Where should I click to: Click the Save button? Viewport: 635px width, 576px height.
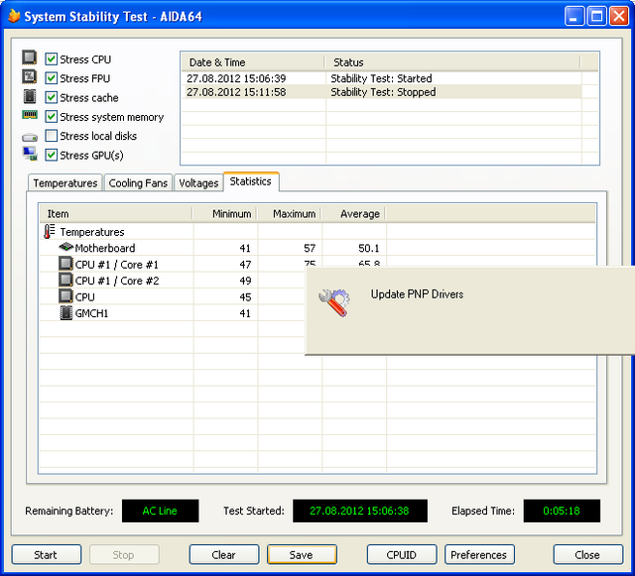[x=302, y=555]
